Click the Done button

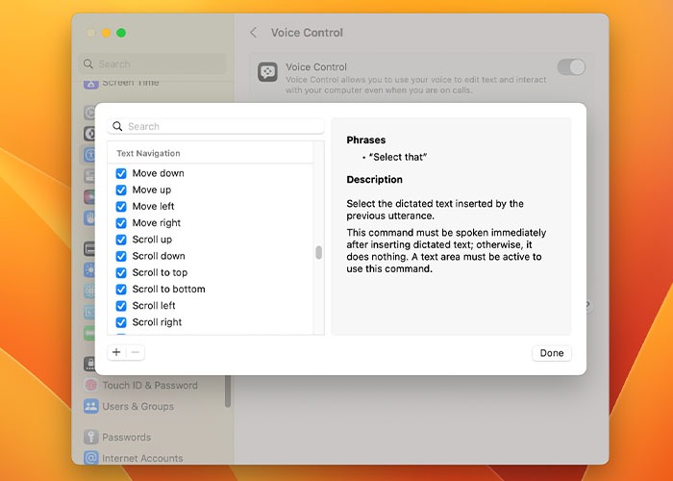[x=552, y=353]
